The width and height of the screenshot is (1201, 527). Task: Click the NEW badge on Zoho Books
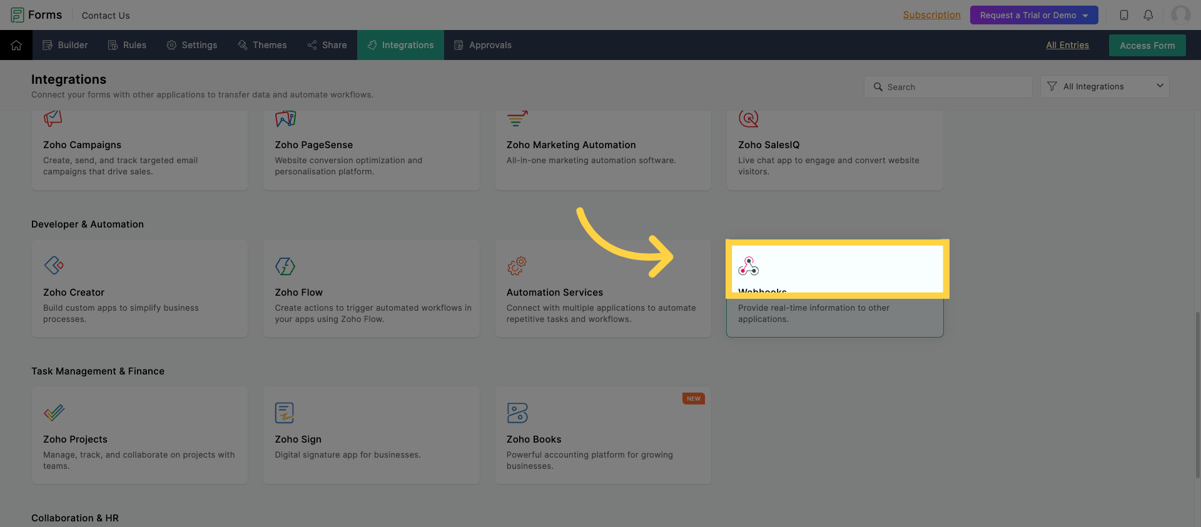pyautogui.click(x=694, y=398)
